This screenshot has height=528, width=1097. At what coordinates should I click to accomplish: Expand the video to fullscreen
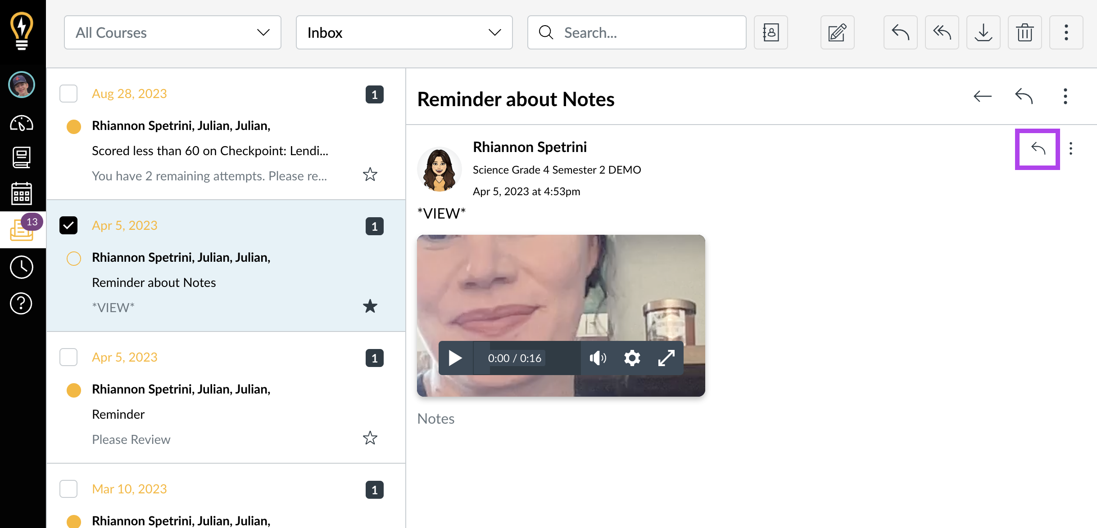[x=666, y=358]
